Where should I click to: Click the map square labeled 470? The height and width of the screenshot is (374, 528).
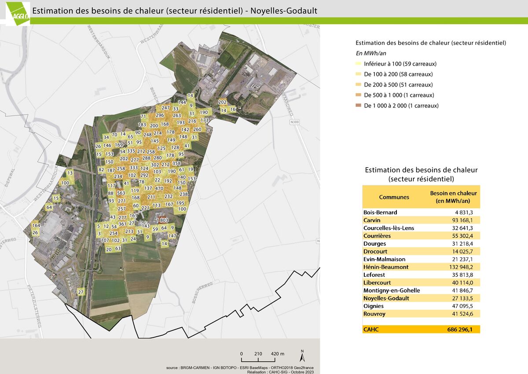(159, 188)
